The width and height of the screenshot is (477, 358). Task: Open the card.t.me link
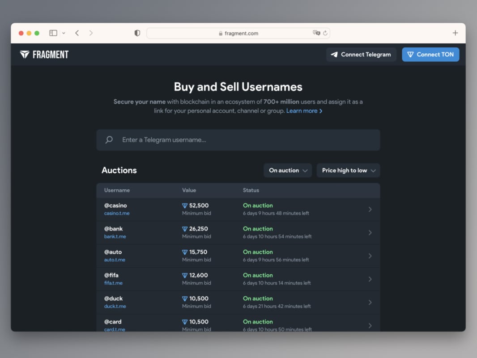[115, 329]
